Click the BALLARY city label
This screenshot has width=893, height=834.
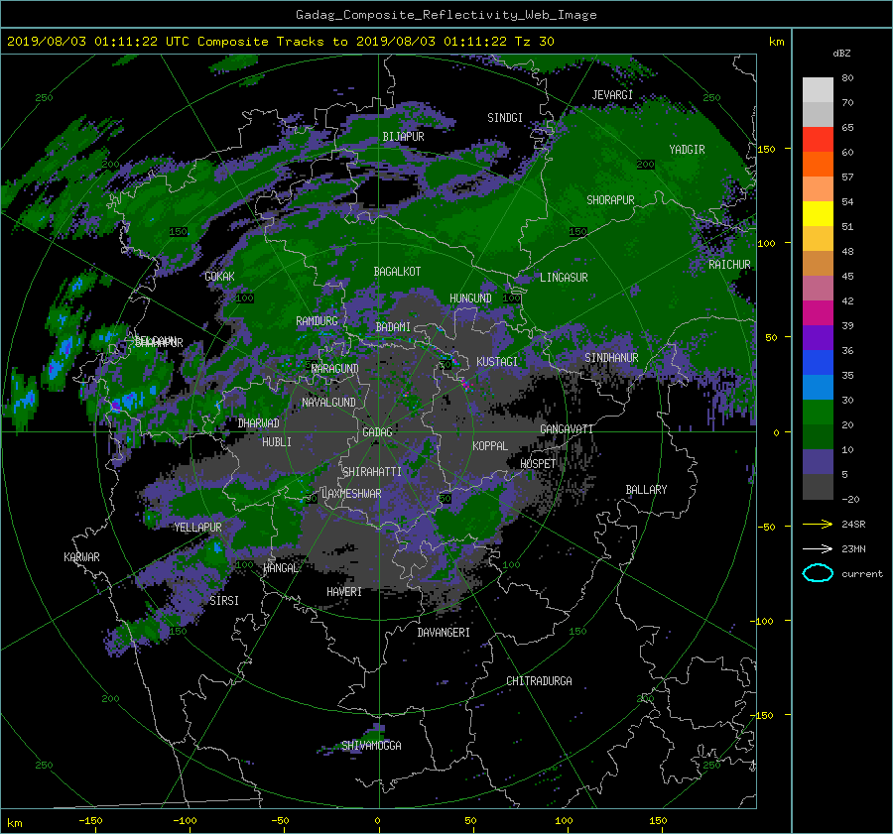click(646, 490)
